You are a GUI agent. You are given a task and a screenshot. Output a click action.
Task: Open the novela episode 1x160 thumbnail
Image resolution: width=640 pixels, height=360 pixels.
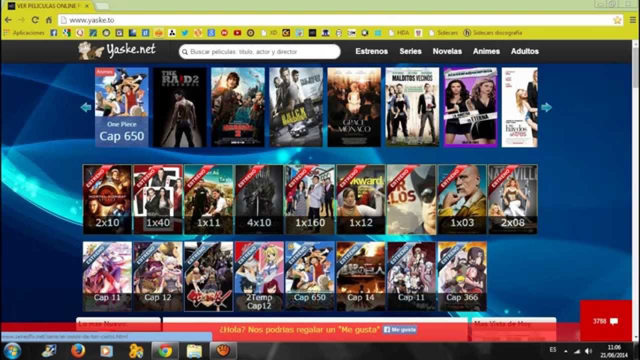coord(310,199)
